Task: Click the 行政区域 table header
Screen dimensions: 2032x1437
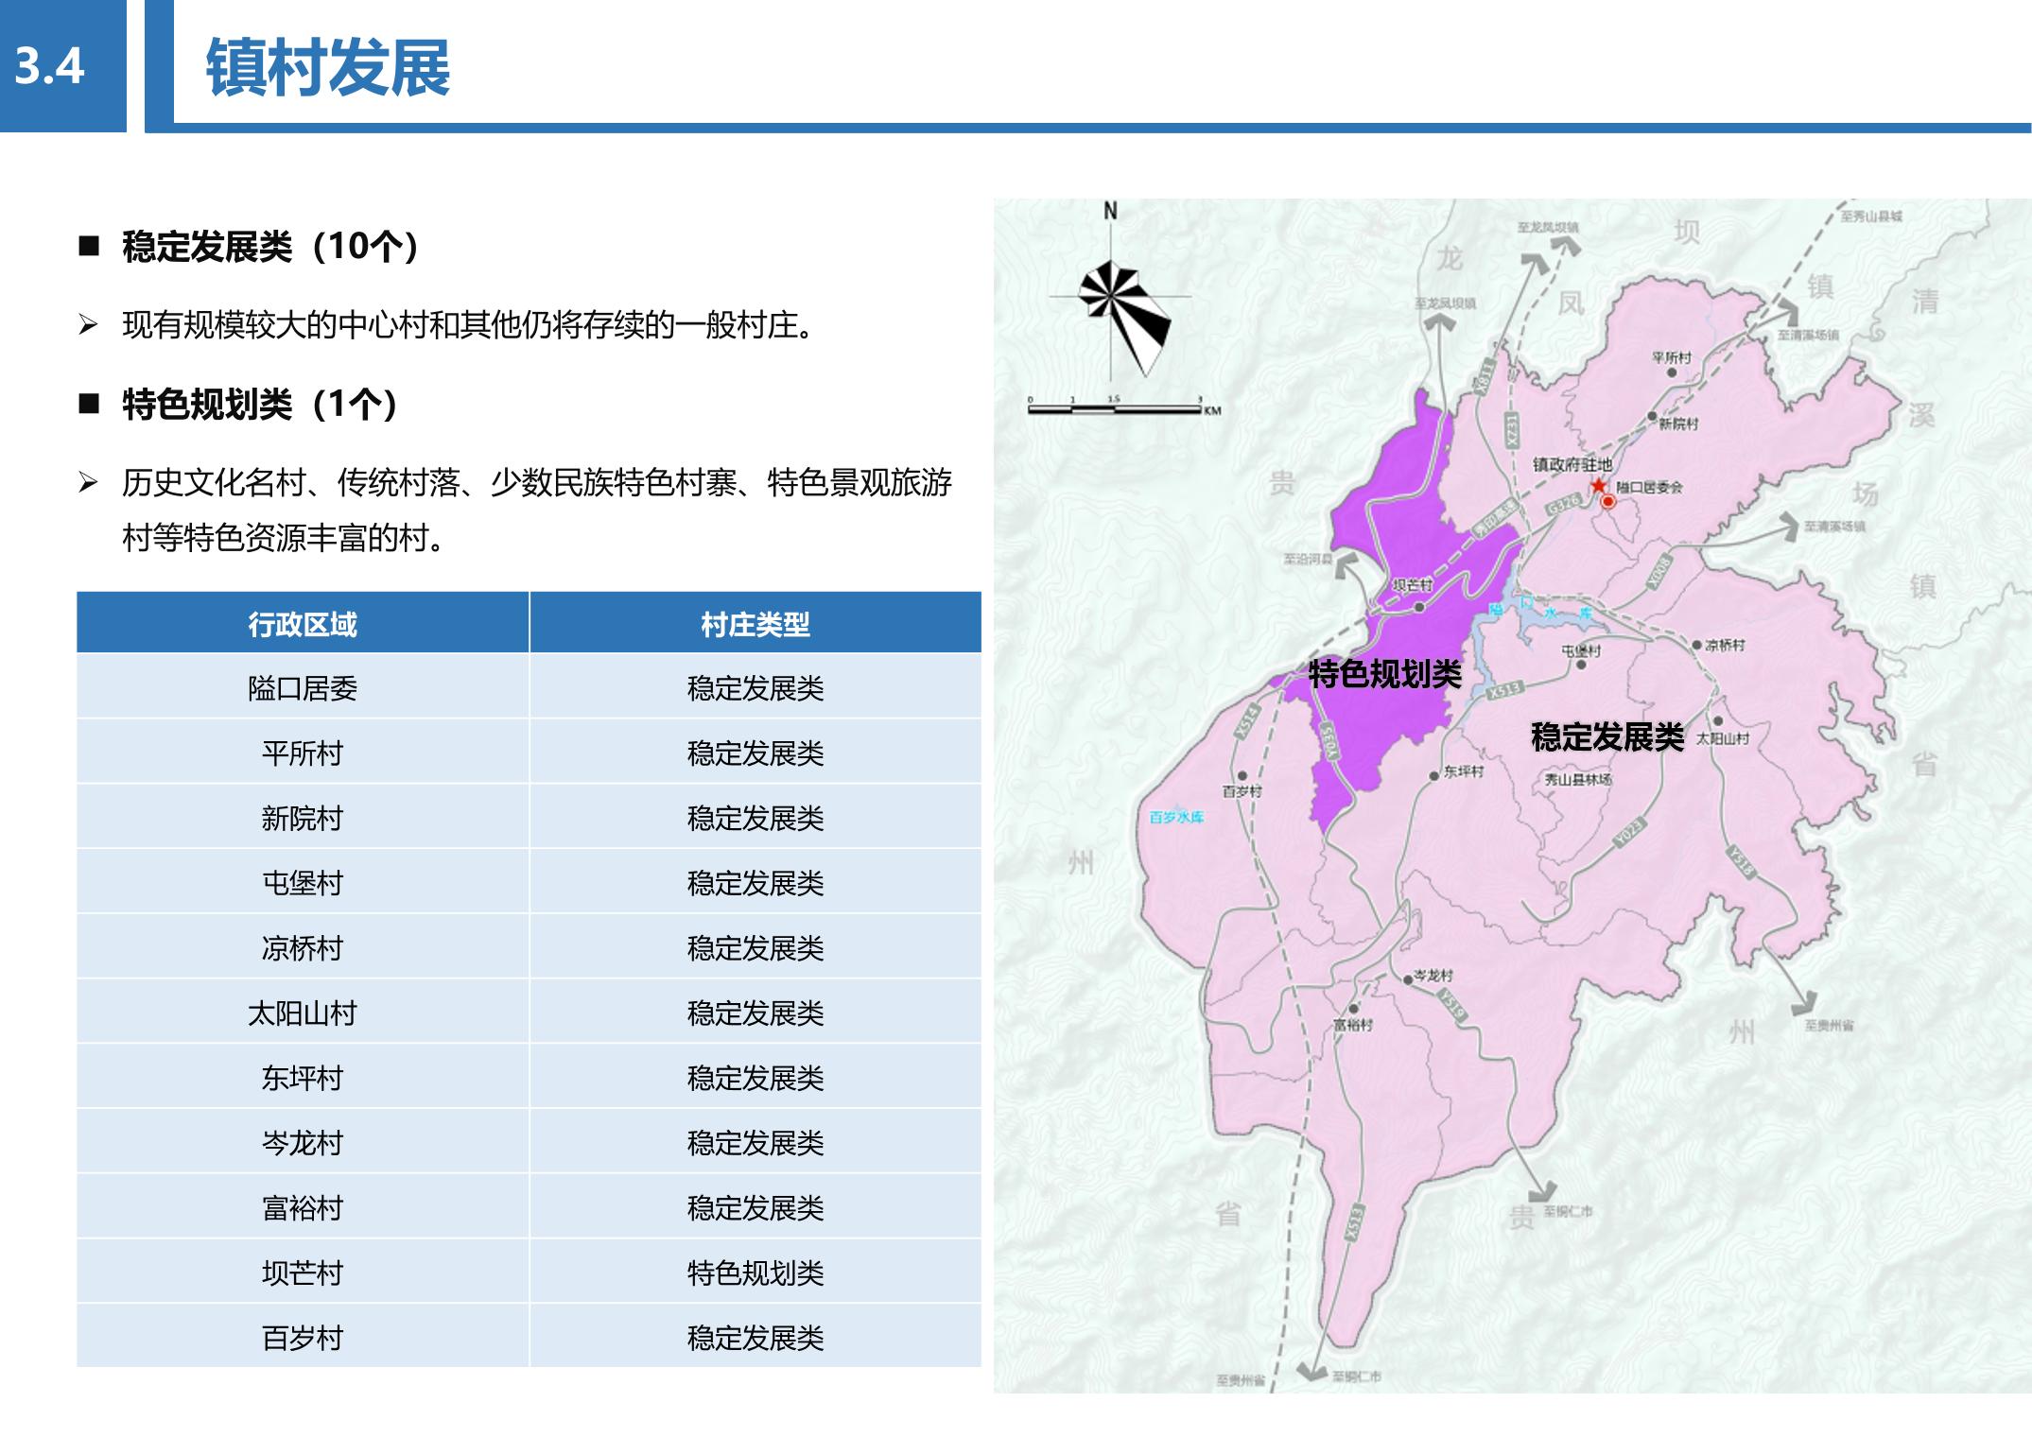Action: (303, 624)
